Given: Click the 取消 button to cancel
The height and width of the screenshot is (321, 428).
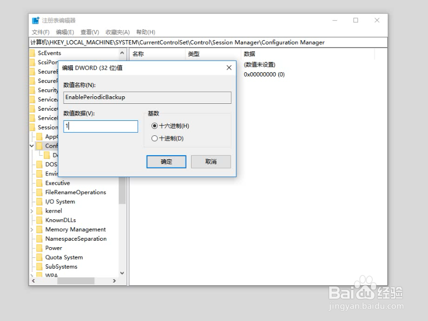Looking at the screenshot, I should [210, 162].
